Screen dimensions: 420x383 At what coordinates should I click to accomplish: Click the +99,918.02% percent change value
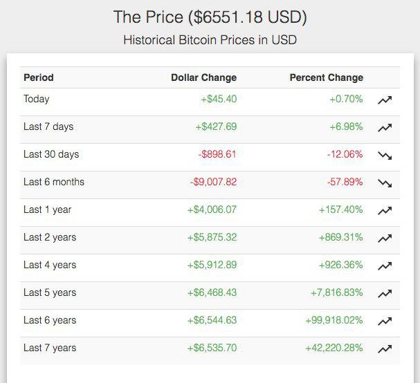[334, 320]
